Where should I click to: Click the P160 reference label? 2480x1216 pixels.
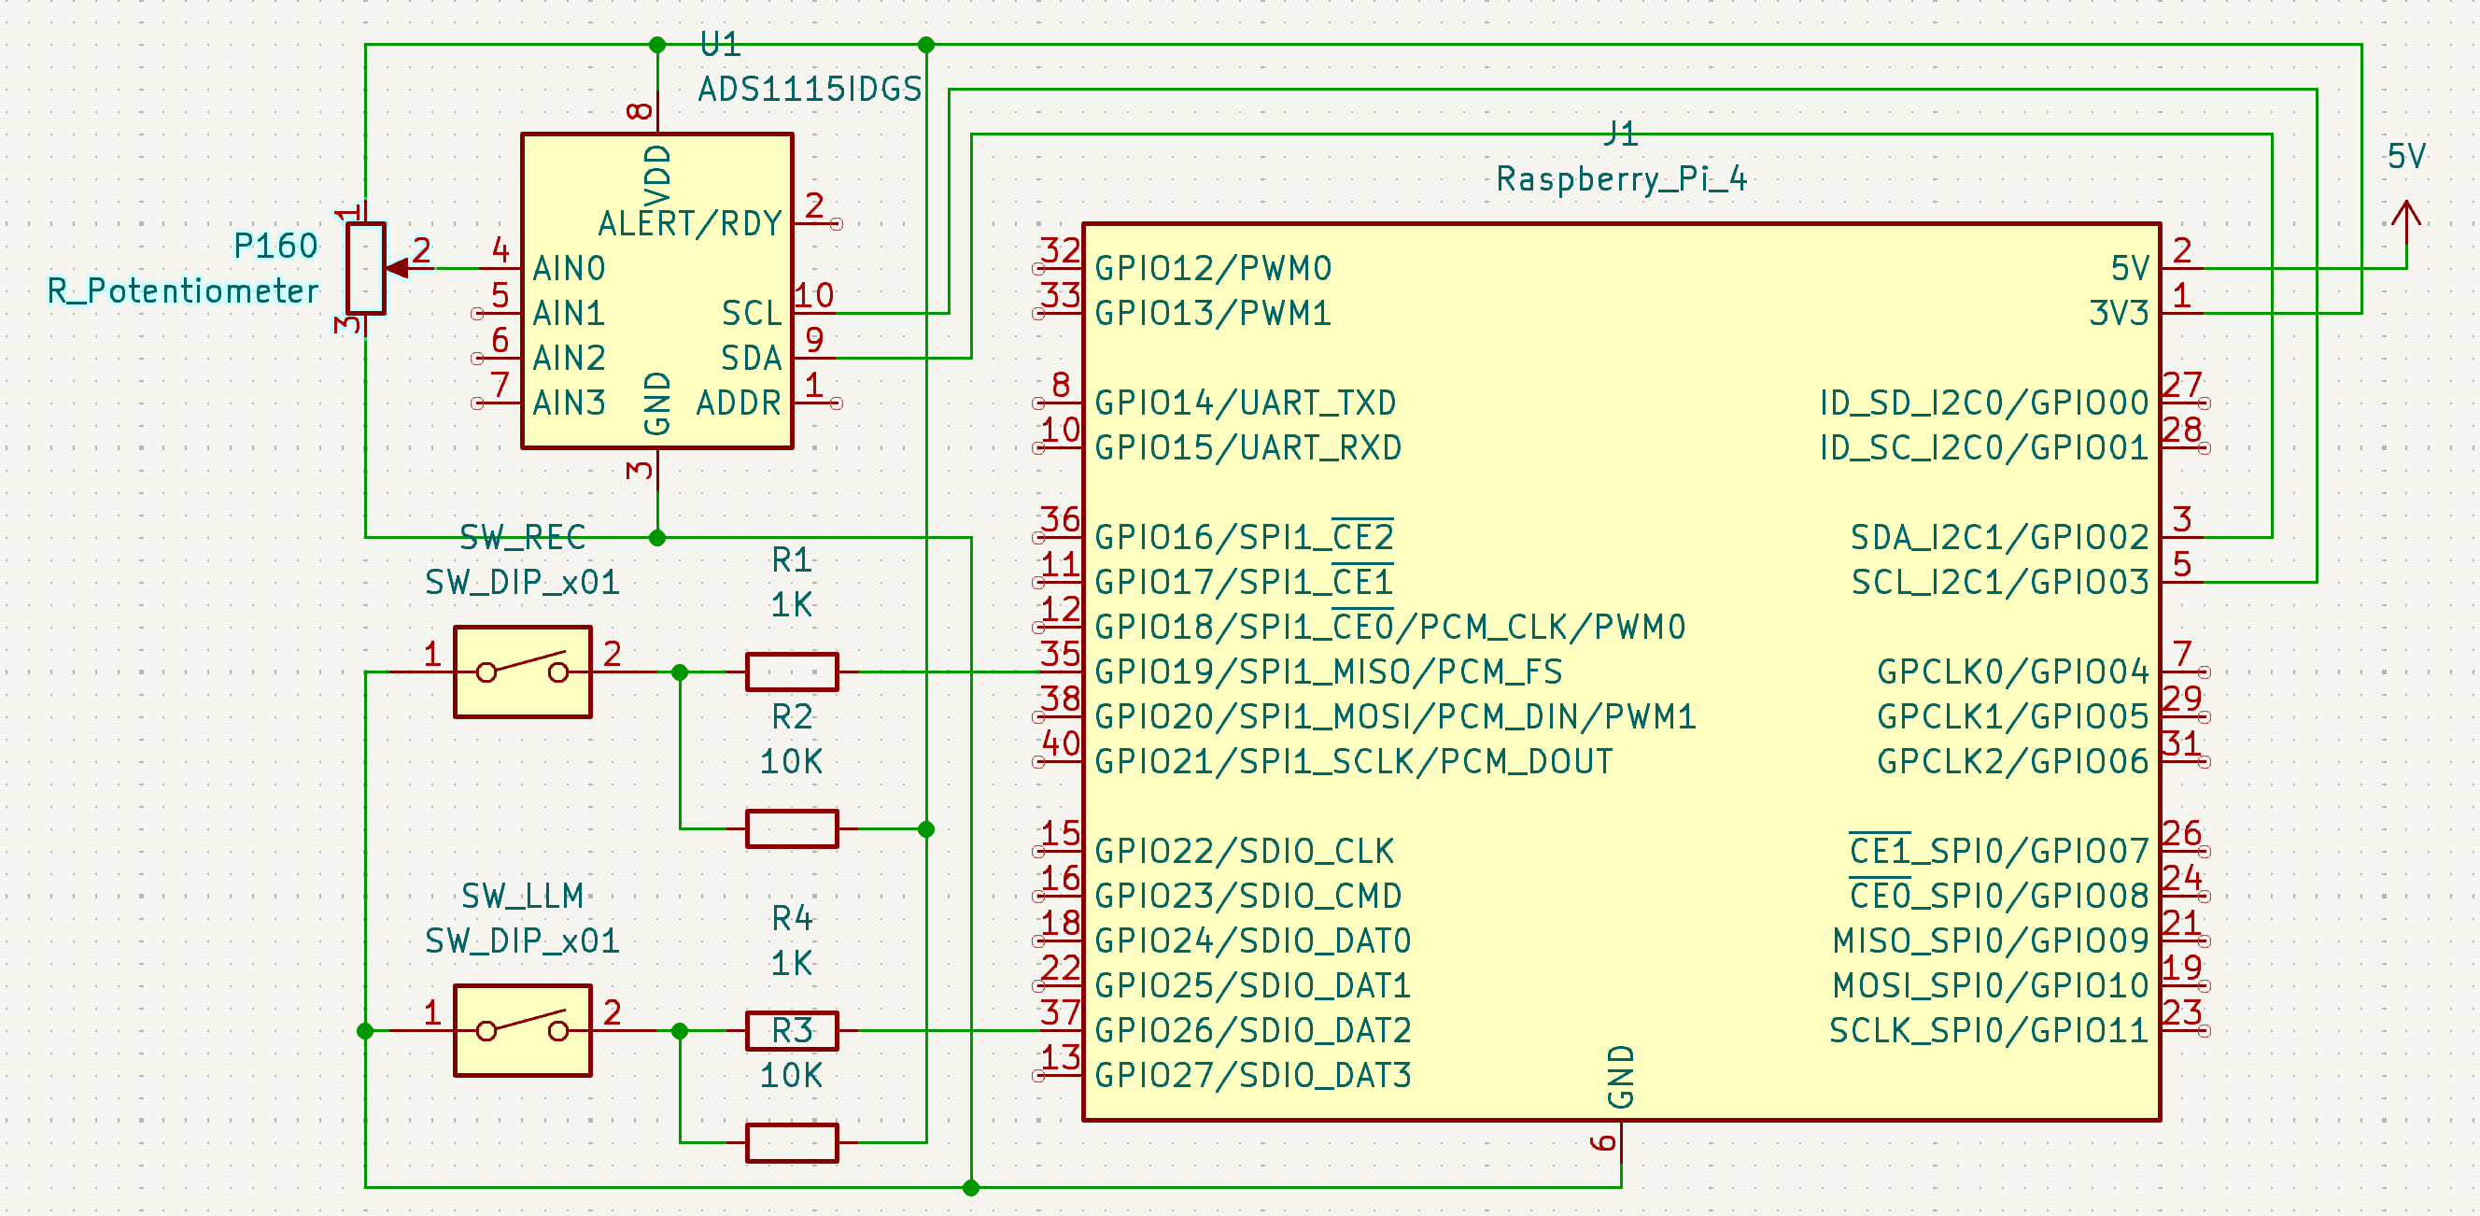(275, 246)
